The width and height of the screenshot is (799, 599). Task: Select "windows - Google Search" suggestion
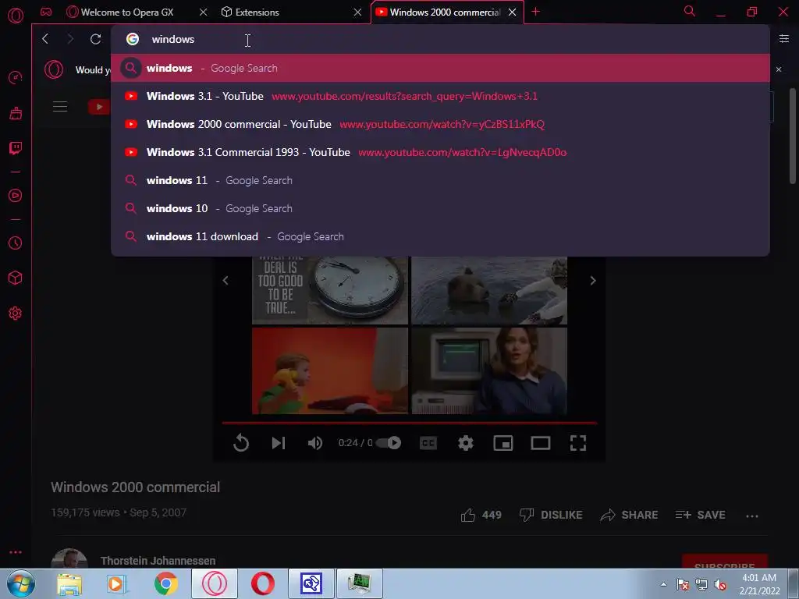[x=440, y=68]
